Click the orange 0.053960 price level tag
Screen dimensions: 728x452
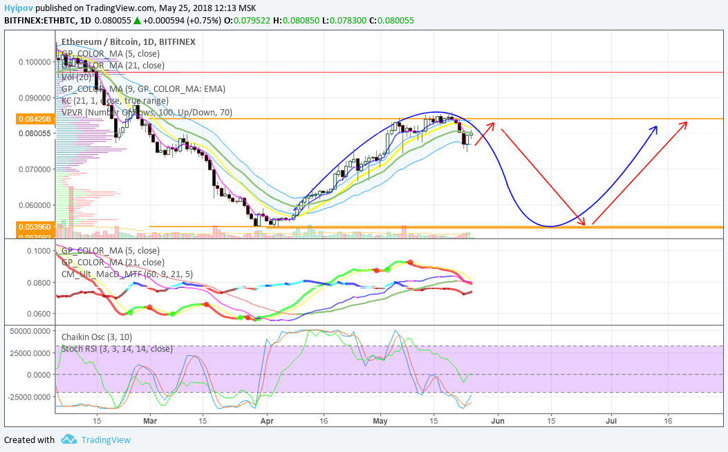click(x=35, y=227)
